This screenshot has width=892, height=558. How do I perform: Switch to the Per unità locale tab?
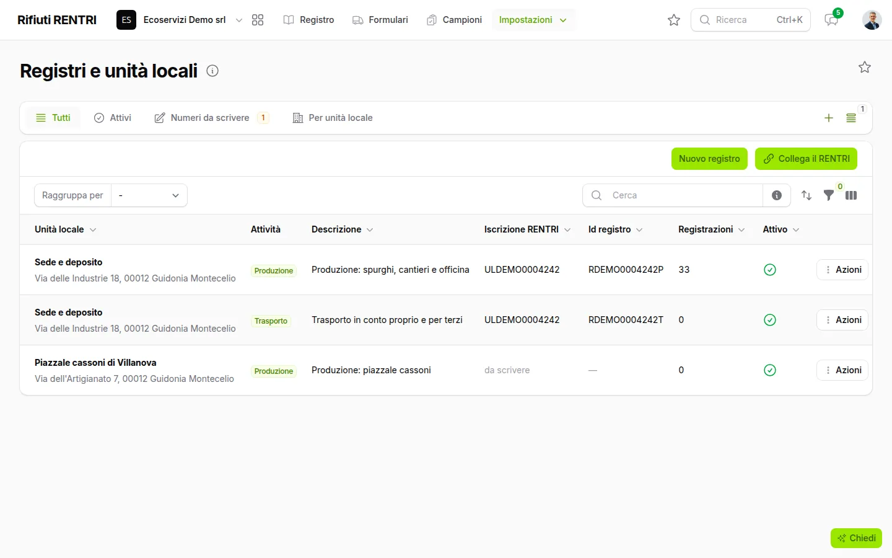click(x=333, y=118)
